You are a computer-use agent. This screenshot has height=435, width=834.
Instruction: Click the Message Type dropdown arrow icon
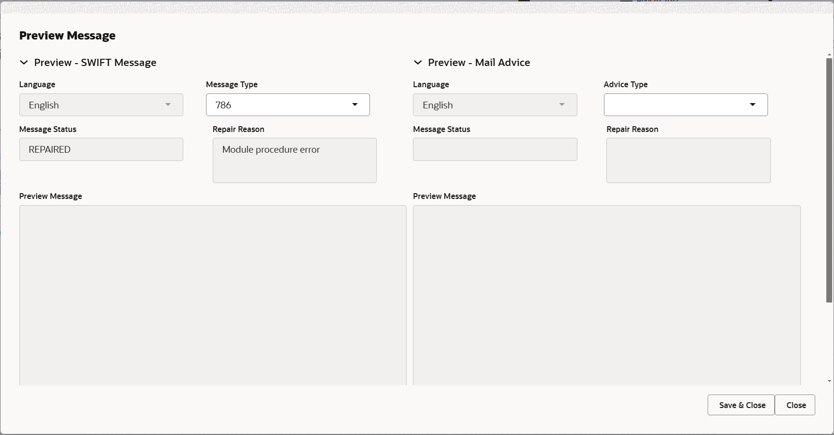355,105
